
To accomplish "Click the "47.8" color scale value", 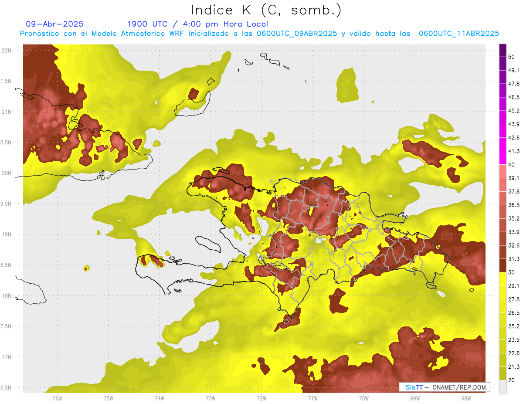I will click(x=514, y=84).
